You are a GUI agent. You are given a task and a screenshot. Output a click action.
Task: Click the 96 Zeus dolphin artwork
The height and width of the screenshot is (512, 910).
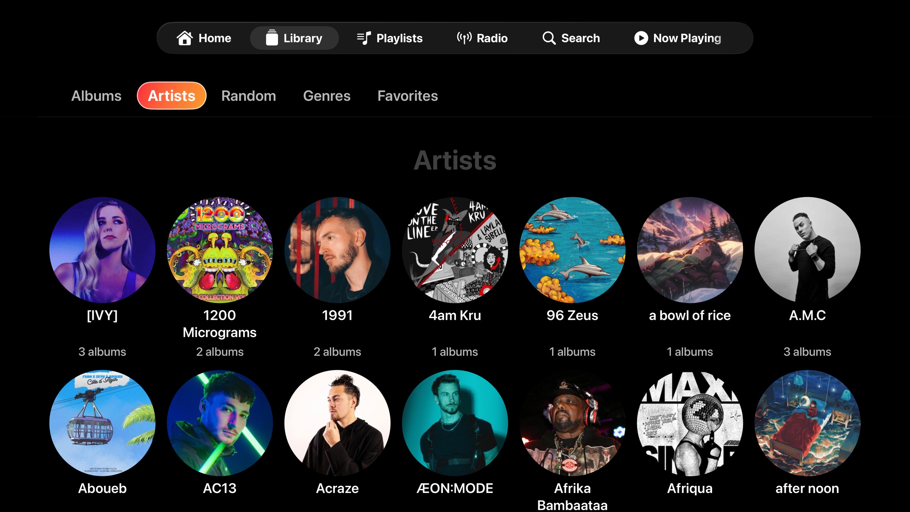(x=573, y=249)
